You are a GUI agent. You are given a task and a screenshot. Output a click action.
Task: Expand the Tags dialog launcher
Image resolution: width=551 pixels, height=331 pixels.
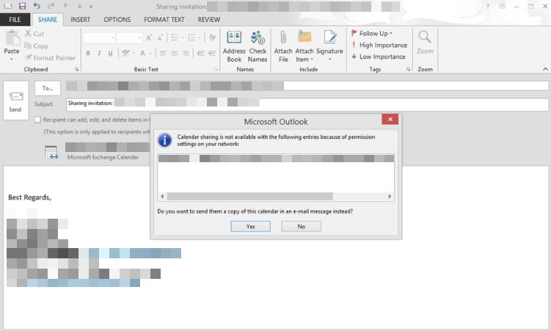pos(408,69)
